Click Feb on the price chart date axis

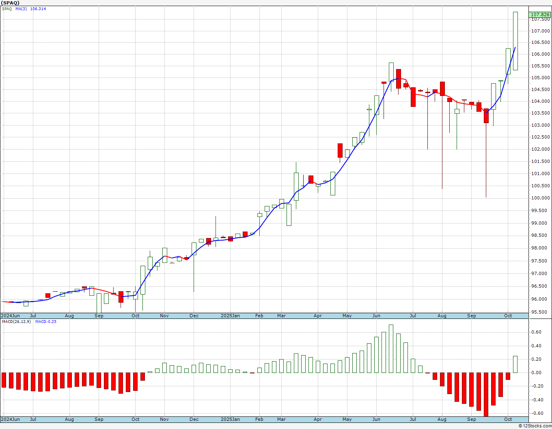259,316
